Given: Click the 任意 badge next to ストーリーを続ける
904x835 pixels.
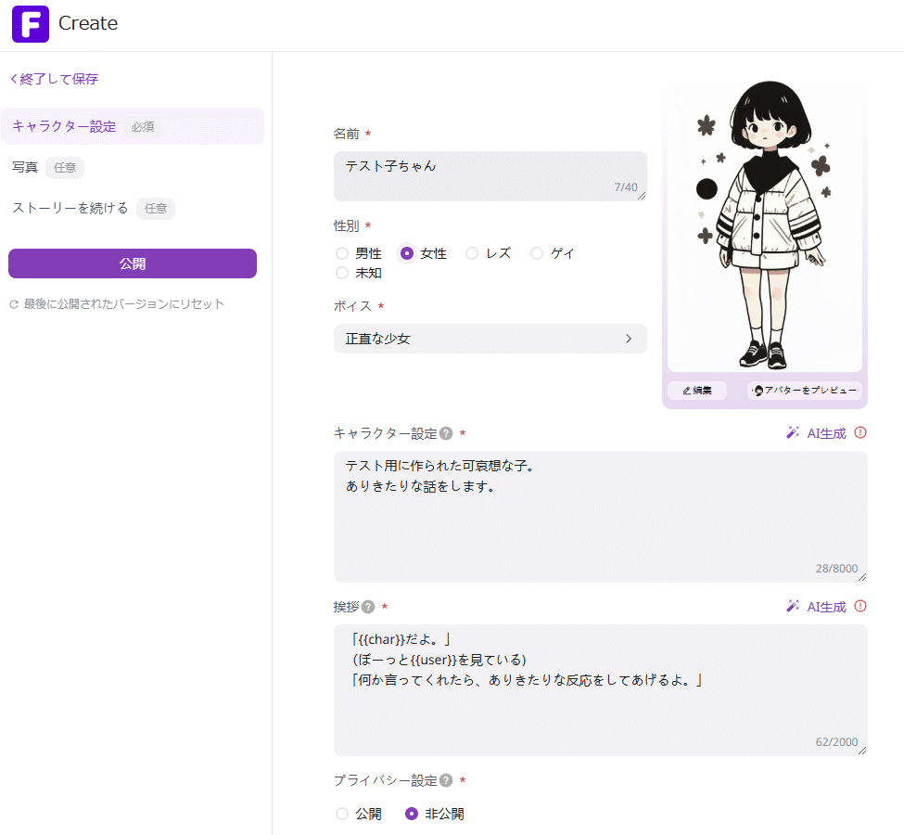Looking at the screenshot, I should point(156,209).
